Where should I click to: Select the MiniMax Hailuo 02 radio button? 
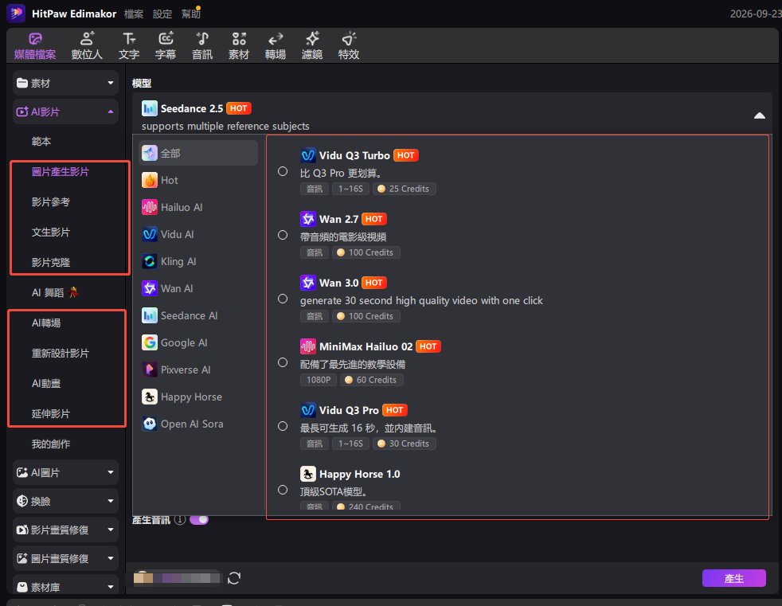(283, 362)
